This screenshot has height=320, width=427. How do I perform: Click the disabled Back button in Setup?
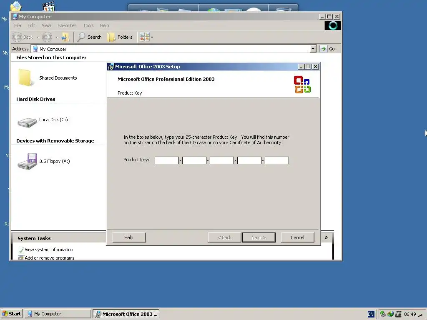point(224,237)
